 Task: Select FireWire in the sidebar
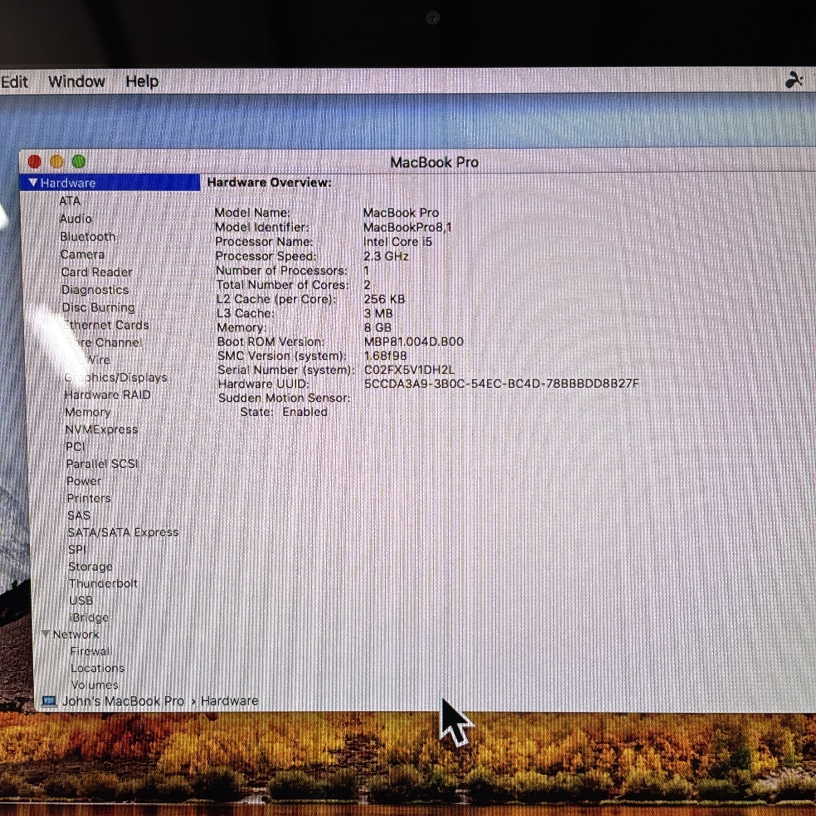[x=87, y=360]
